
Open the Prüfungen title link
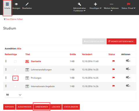(x=36, y=78)
